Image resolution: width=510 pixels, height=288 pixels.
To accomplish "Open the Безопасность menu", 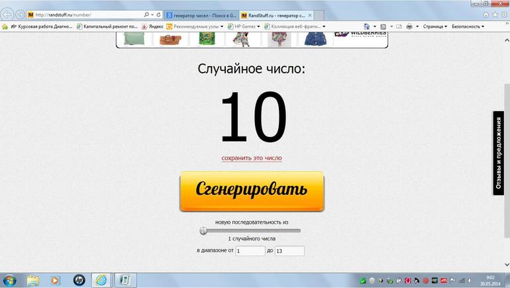I will point(468,26).
